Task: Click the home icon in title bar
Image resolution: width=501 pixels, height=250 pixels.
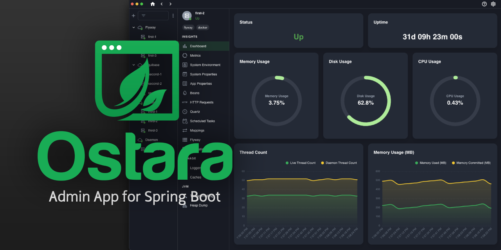Action: click(153, 4)
